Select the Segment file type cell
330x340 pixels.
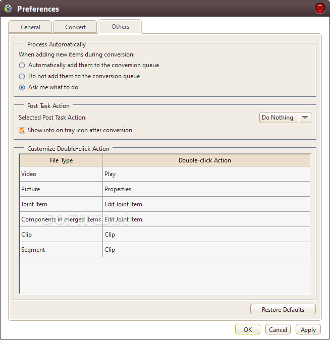click(61, 250)
